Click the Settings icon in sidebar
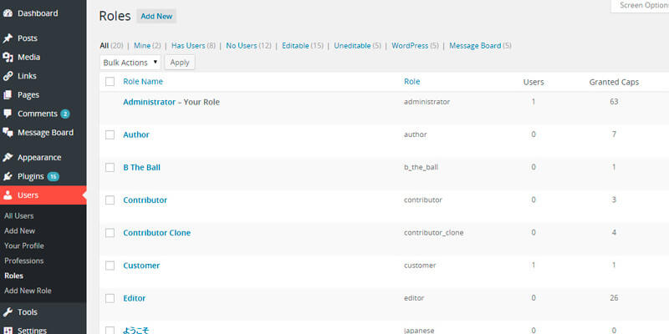Image resolution: width=669 pixels, height=334 pixels. coord(8,331)
